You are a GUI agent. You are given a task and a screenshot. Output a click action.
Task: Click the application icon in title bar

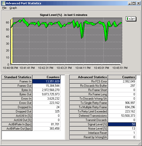[4, 3]
